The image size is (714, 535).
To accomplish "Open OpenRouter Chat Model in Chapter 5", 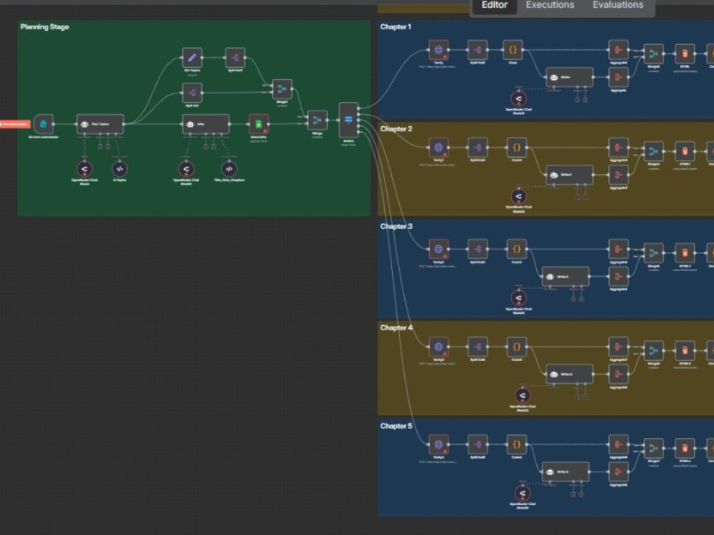I will point(523,493).
